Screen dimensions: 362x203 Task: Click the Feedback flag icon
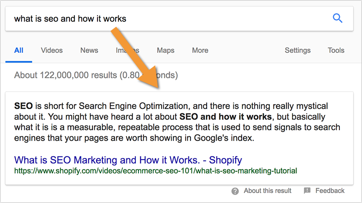(x=307, y=191)
